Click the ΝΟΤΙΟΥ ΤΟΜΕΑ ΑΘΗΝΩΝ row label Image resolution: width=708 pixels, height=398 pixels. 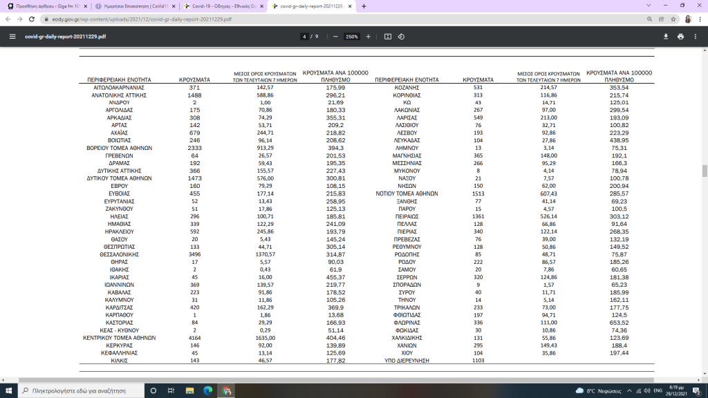click(x=407, y=193)
